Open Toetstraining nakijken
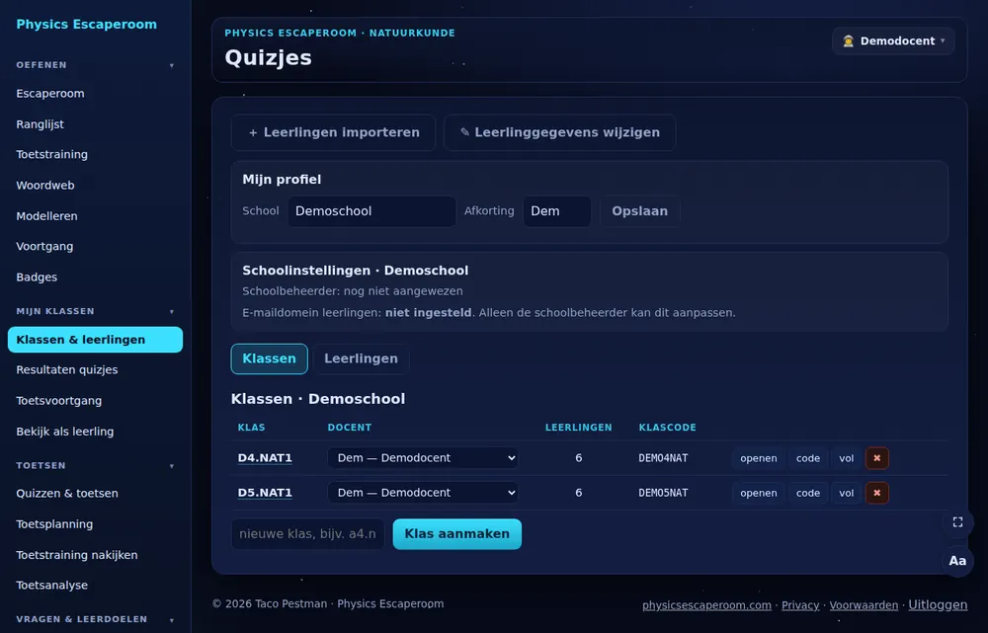The image size is (988, 633). tap(95, 555)
